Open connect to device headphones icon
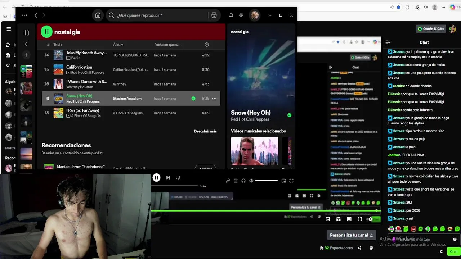This screenshot has width=461, height=259. point(243,181)
